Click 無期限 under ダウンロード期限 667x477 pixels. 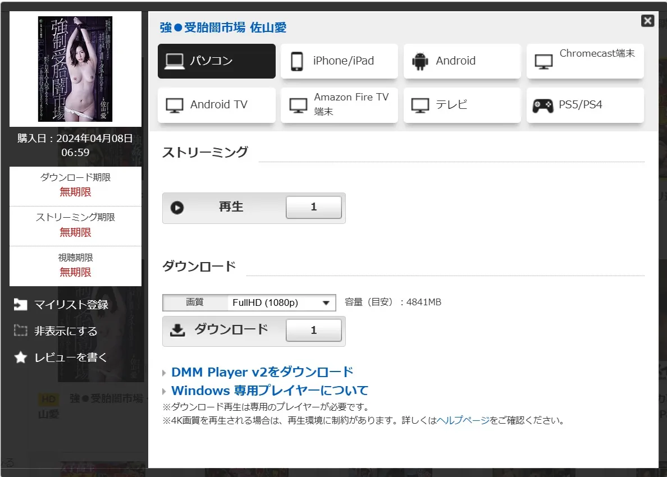point(75,192)
